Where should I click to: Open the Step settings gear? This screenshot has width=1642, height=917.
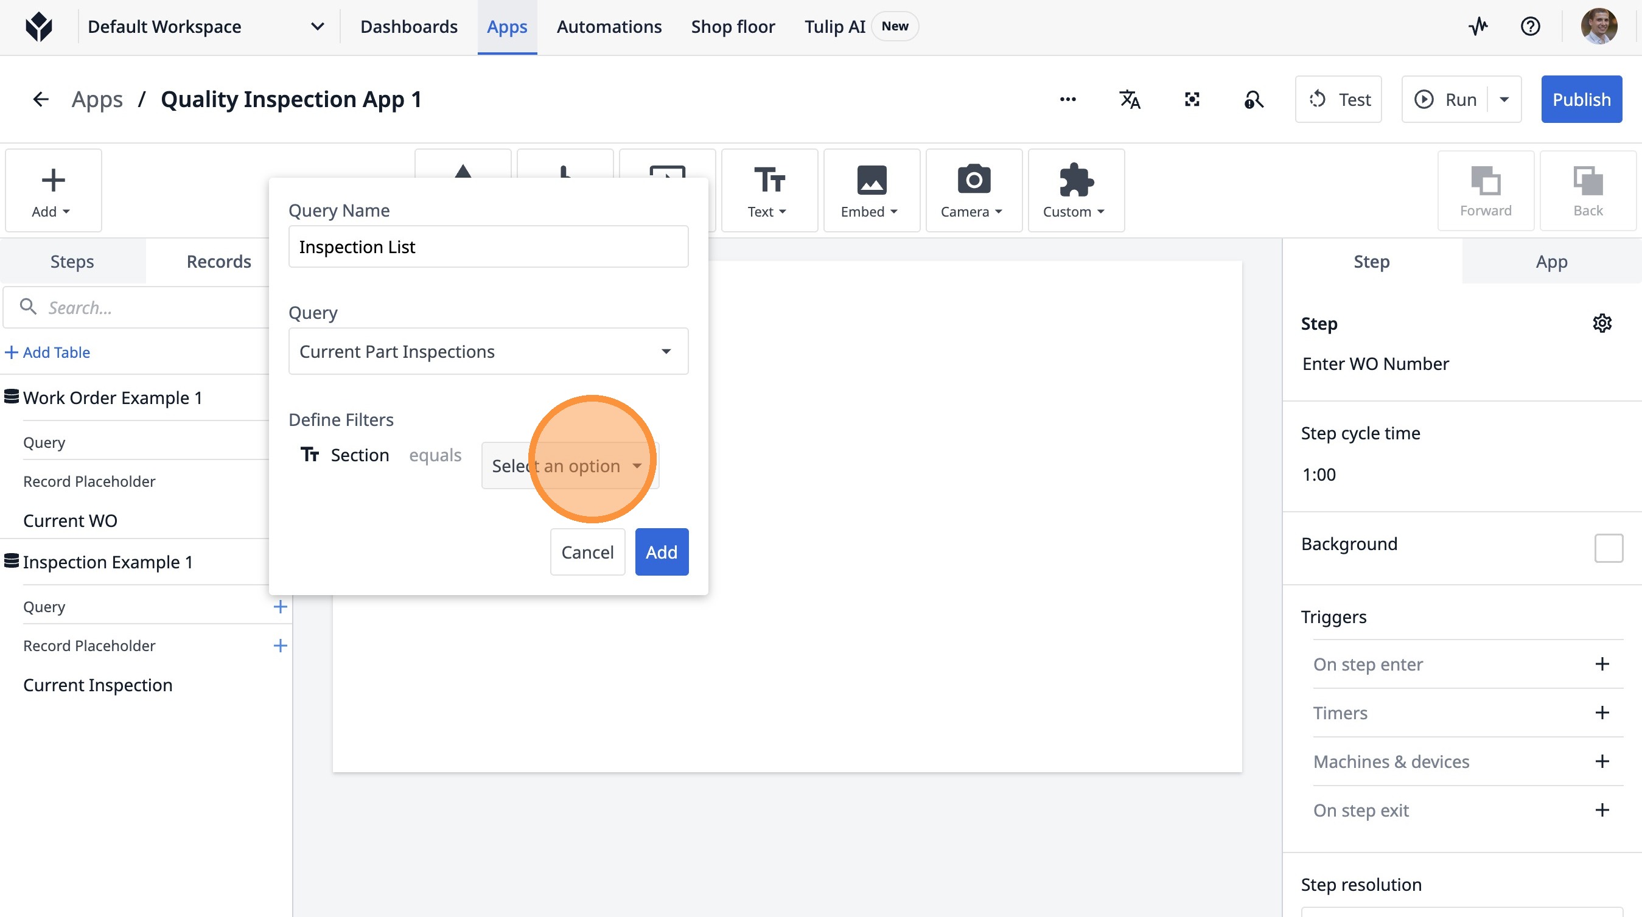tap(1602, 323)
